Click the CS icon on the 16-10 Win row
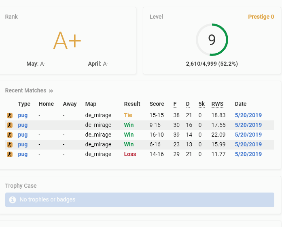This screenshot has height=227, width=282. (10, 135)
